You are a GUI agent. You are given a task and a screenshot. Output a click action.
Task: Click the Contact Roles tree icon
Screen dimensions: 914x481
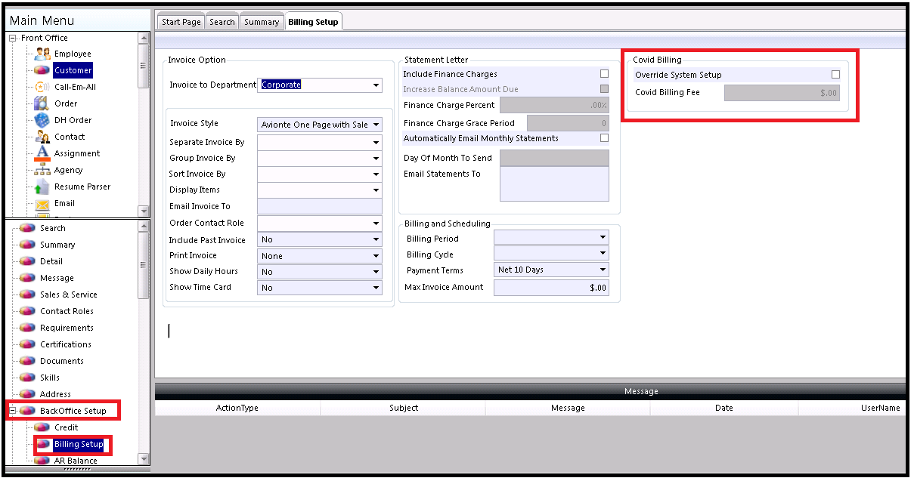point(28,311)
